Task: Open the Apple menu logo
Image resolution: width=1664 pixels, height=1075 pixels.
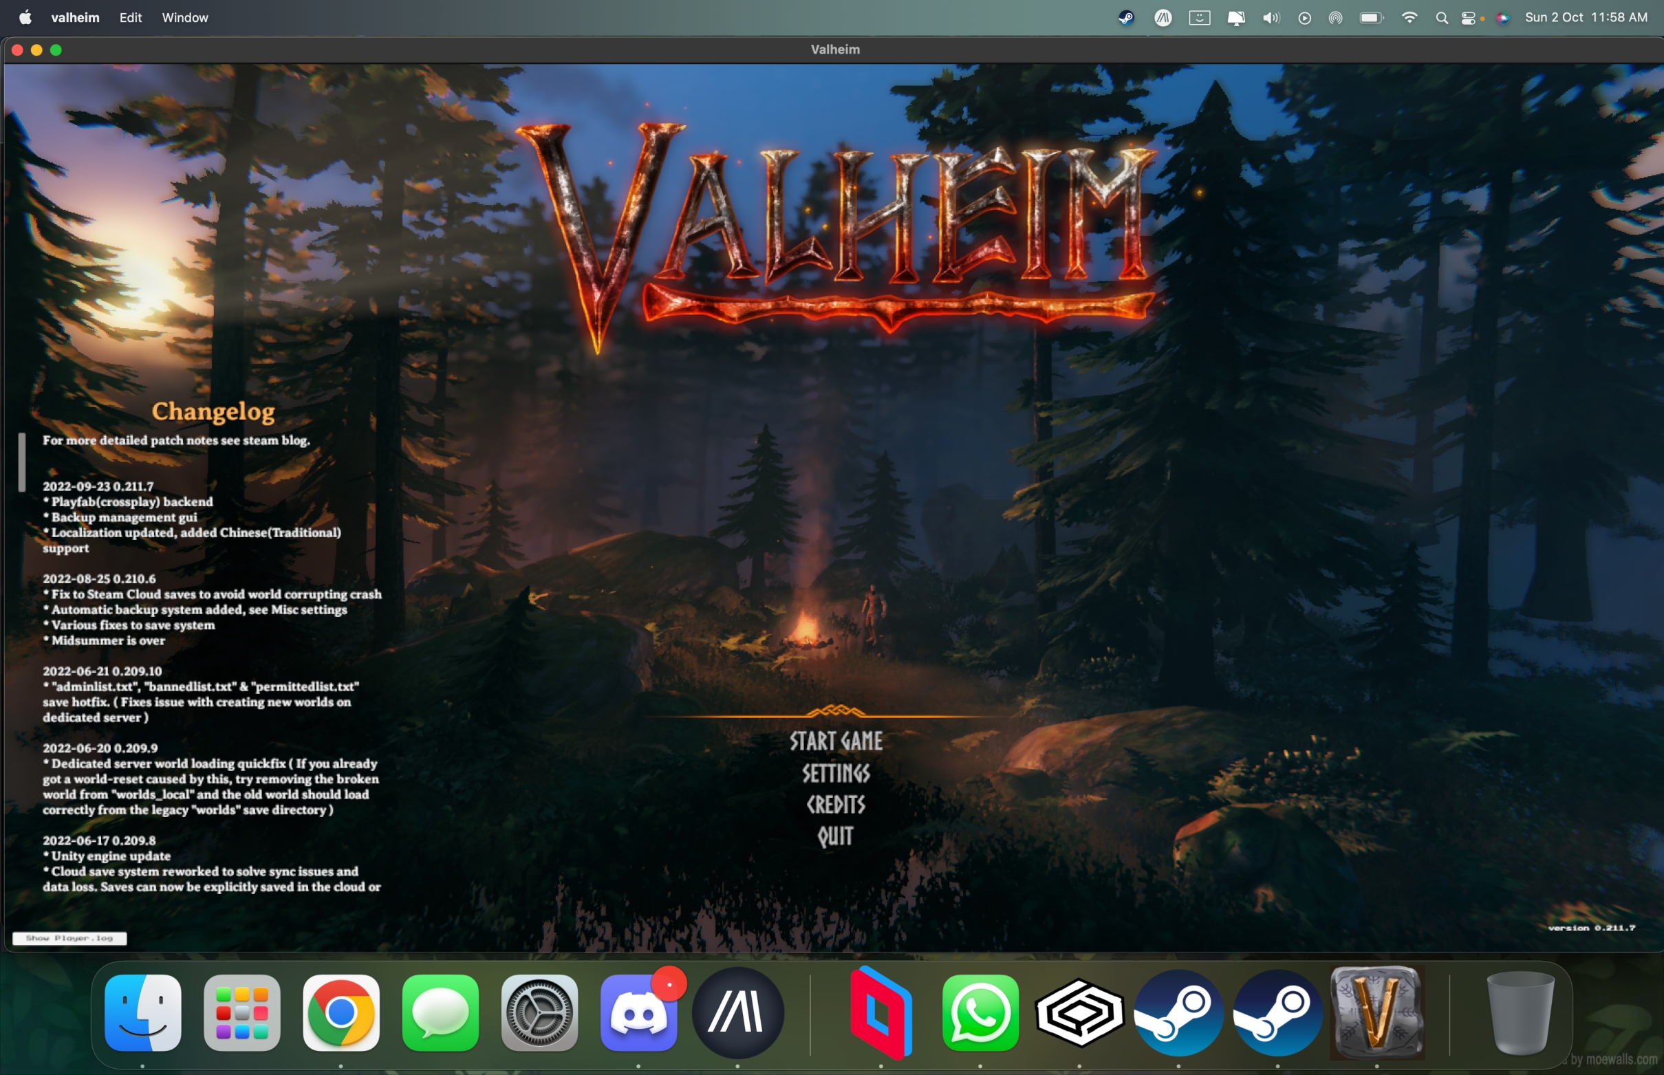Action: (25, 17)
